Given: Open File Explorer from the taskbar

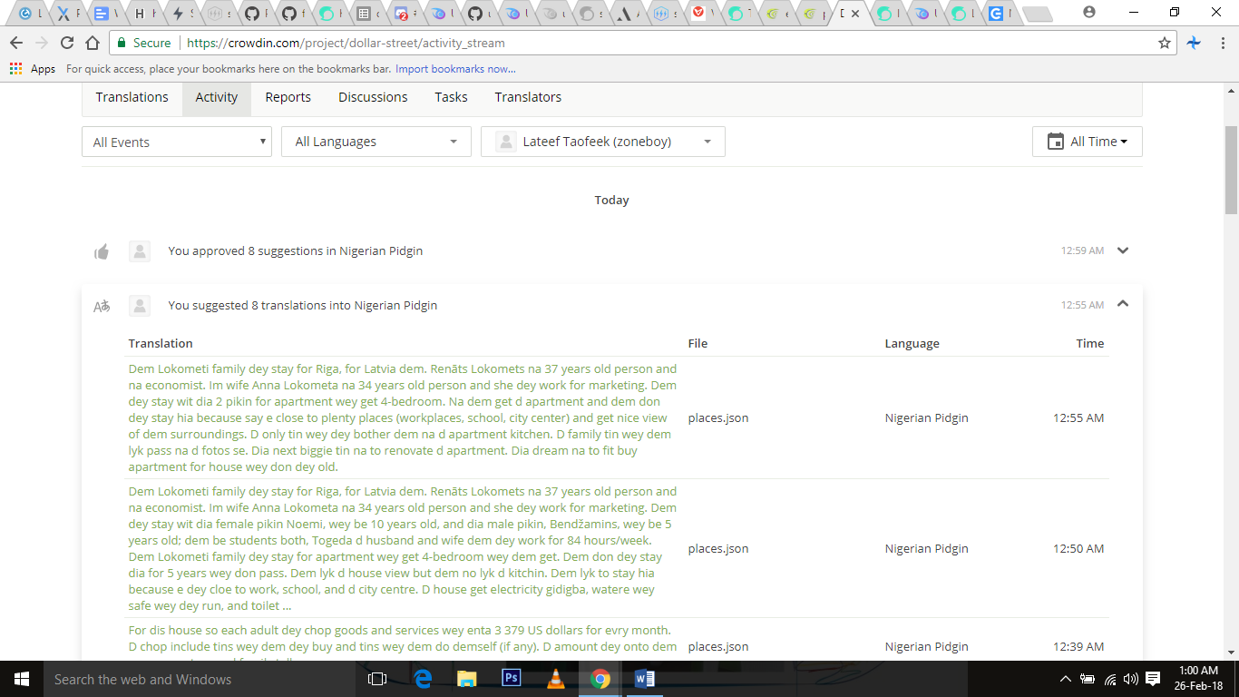Looking at the screenshot, I should coord(467,679).
